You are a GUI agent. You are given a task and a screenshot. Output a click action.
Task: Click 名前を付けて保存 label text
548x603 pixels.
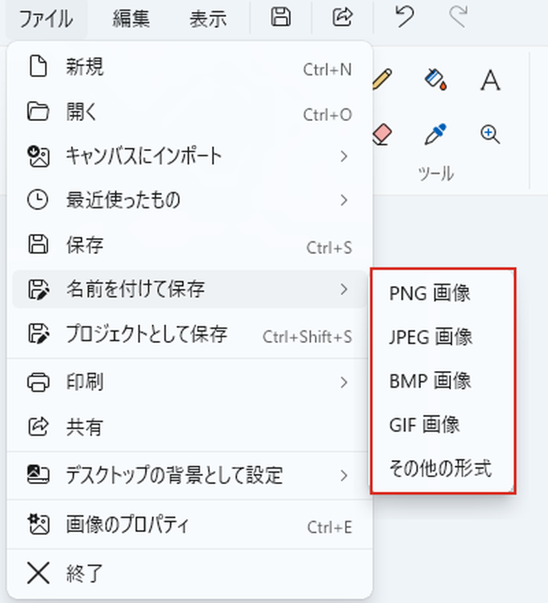(x=136, y=289)
